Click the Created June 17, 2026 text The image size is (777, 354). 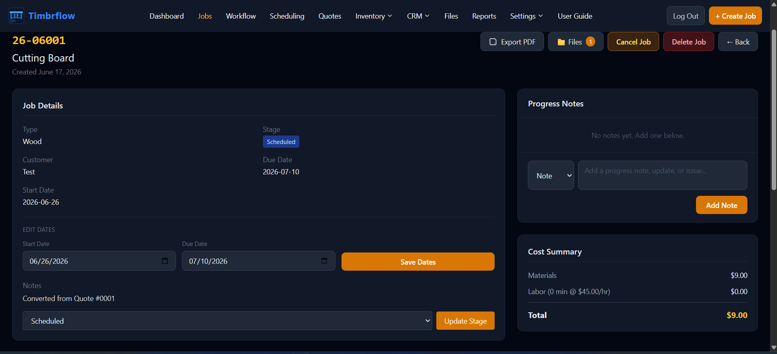[47, 72]
